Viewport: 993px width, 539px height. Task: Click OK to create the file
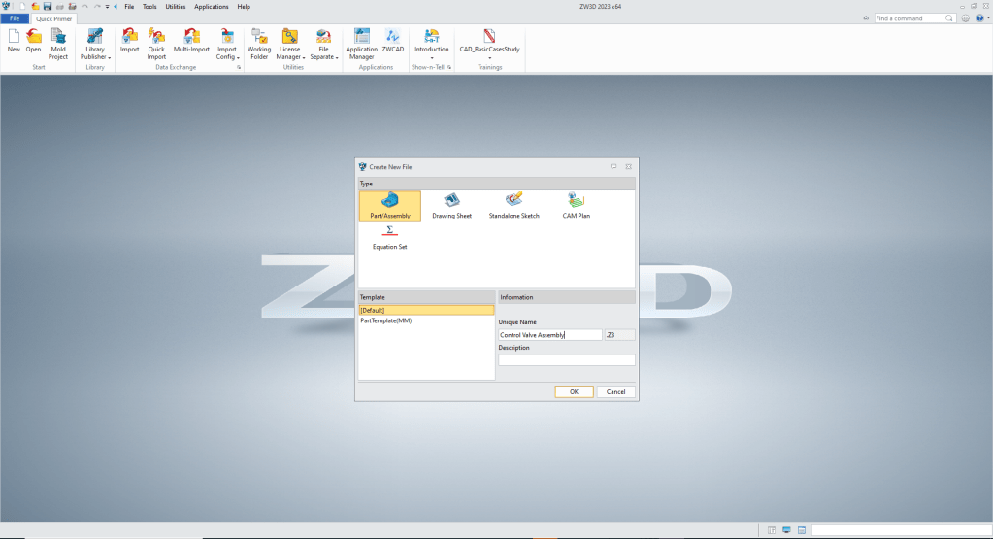pyautogui.click(x=574, y=392)
